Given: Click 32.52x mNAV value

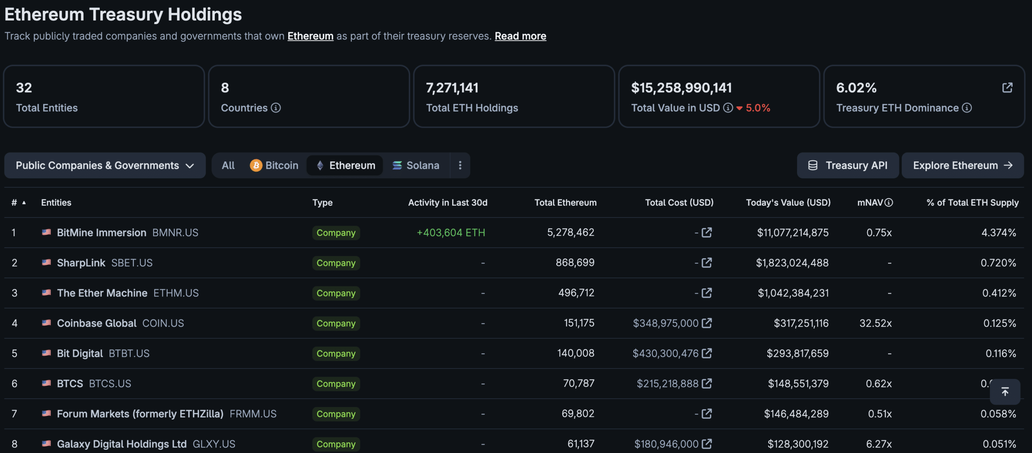Looking at the screenshot, I should tap(876, 323).
